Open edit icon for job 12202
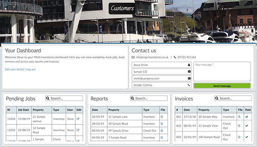Image resolution: width=257 pixels, height=147 pixels. click(78, 130)
